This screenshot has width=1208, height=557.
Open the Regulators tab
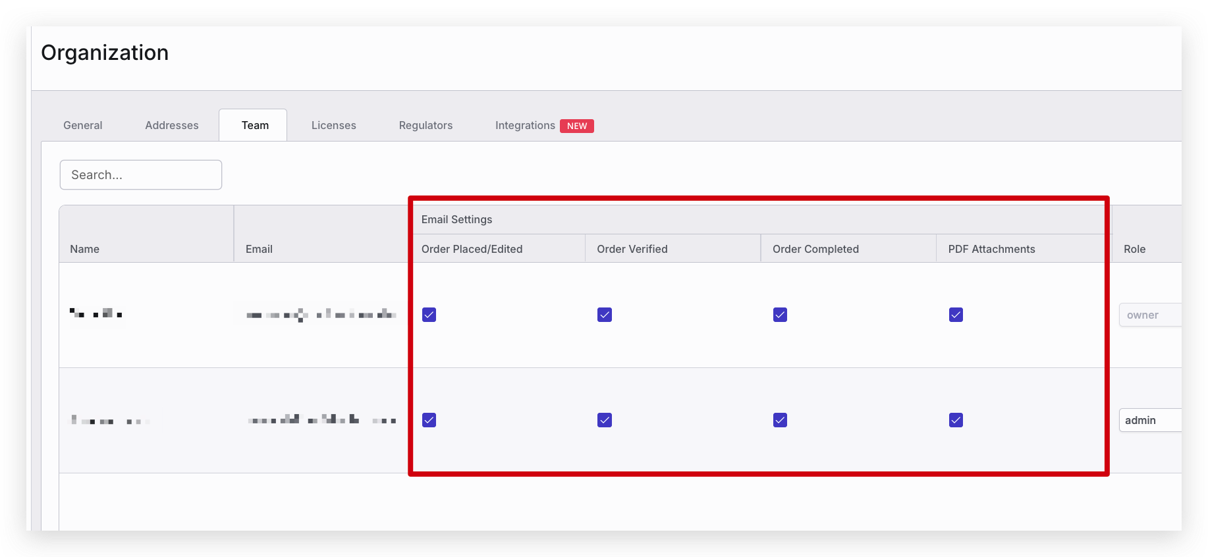click(426, 125)
